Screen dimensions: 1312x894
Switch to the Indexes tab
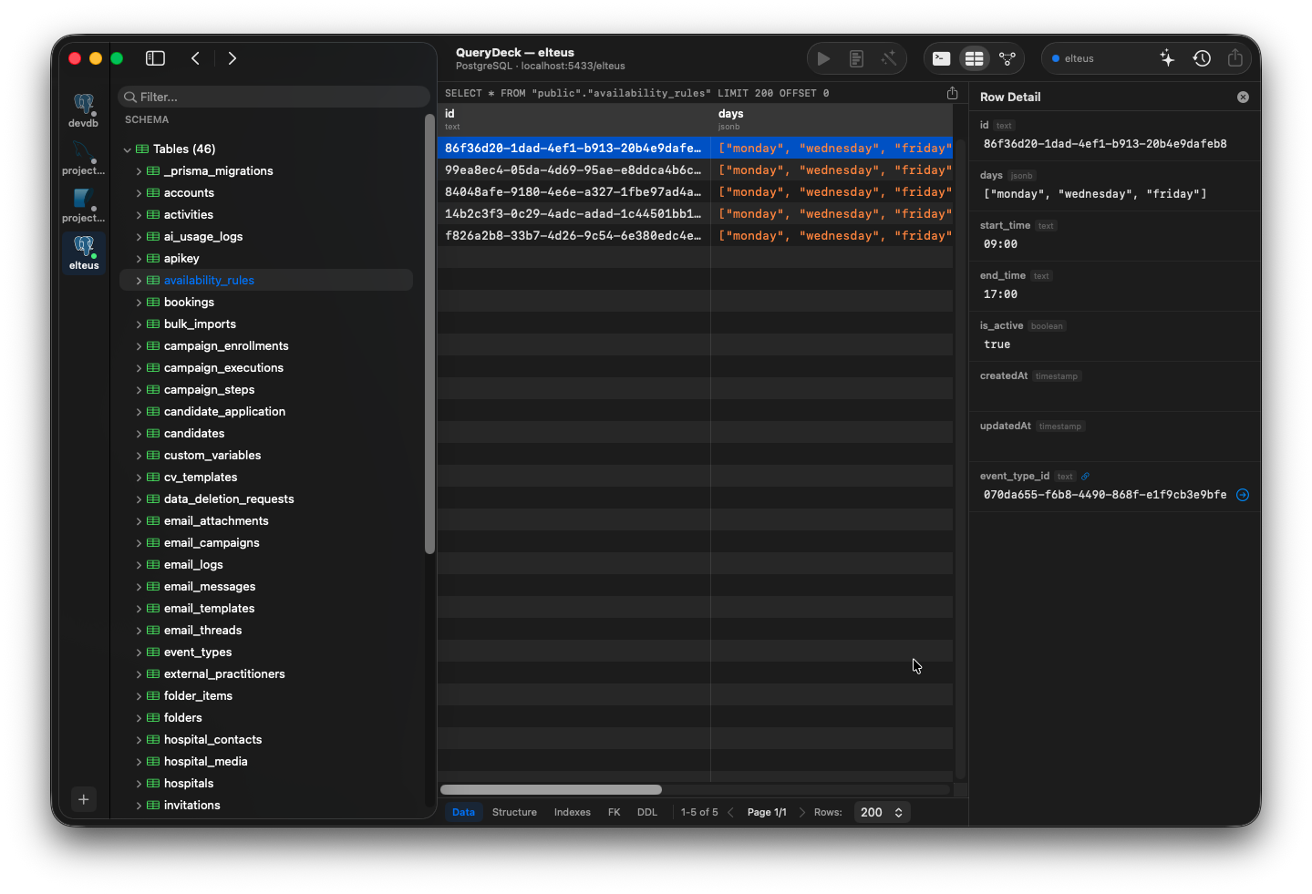tap(572, 812)
